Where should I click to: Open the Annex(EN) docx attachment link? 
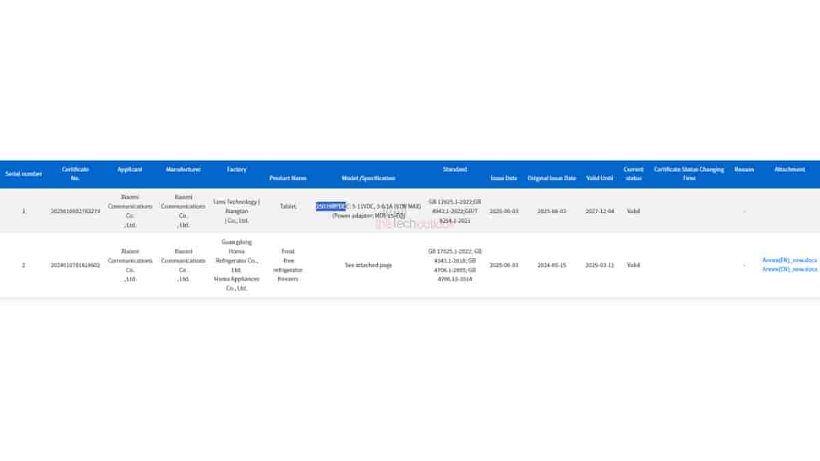[x=789, y=260]
